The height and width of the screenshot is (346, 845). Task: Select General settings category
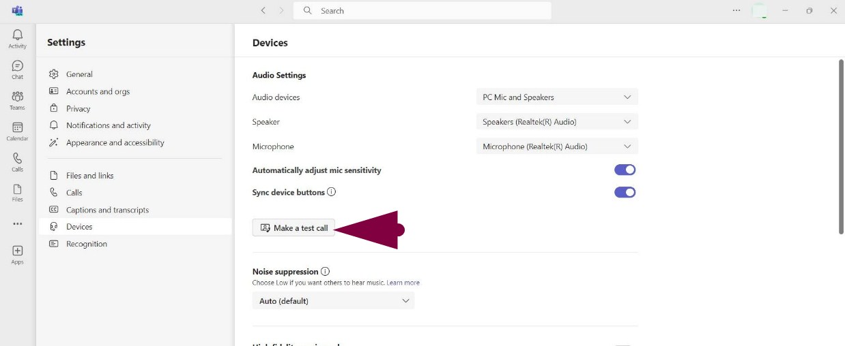click(135, 74)
